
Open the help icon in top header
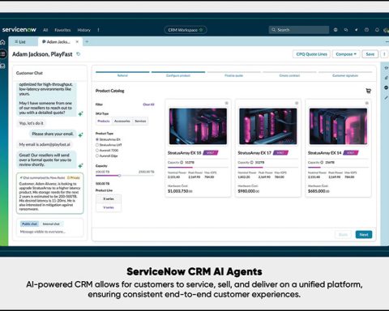(366, 30)
